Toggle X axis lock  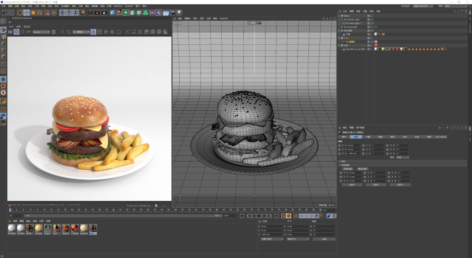(x=62, y=12)
